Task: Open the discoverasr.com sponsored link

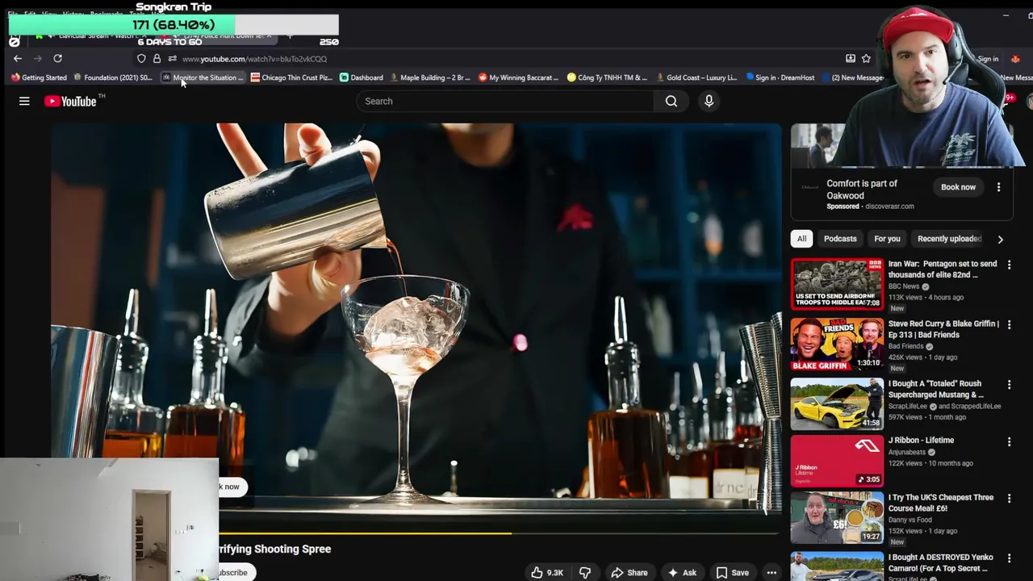Action: coord(889,207)
